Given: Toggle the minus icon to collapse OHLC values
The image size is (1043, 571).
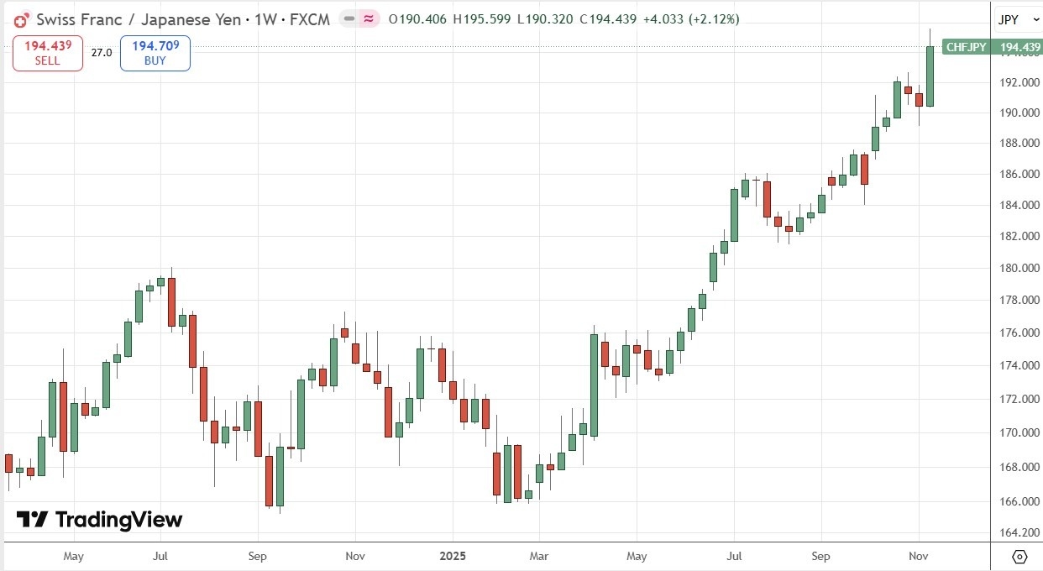Looking at the screenshot, I should pyautogui.click(x=349, y=18).
